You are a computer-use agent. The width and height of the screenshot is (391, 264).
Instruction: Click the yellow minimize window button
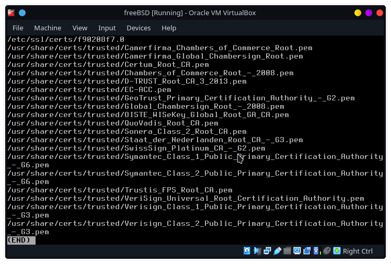tap(358, 13)
